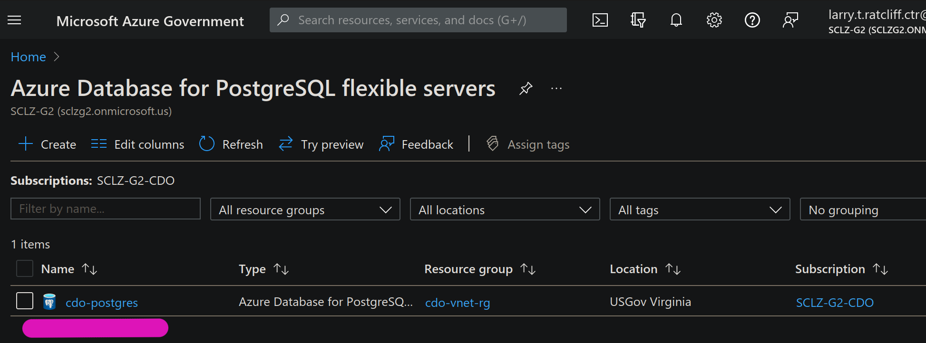Screen dimensions: 926x343
Task: Click Create to add a server
Action: (x=47, y=144)
